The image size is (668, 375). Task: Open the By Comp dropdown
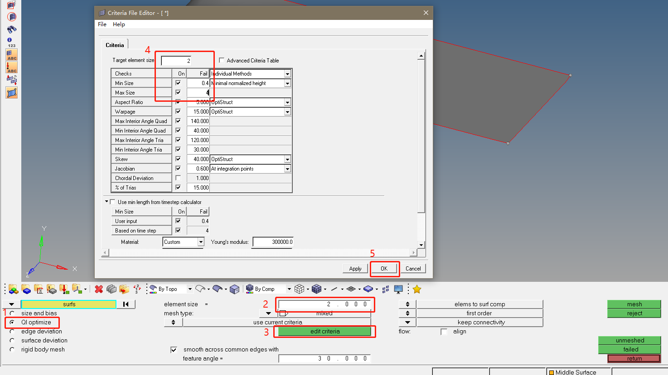click(x=289, y=289)
